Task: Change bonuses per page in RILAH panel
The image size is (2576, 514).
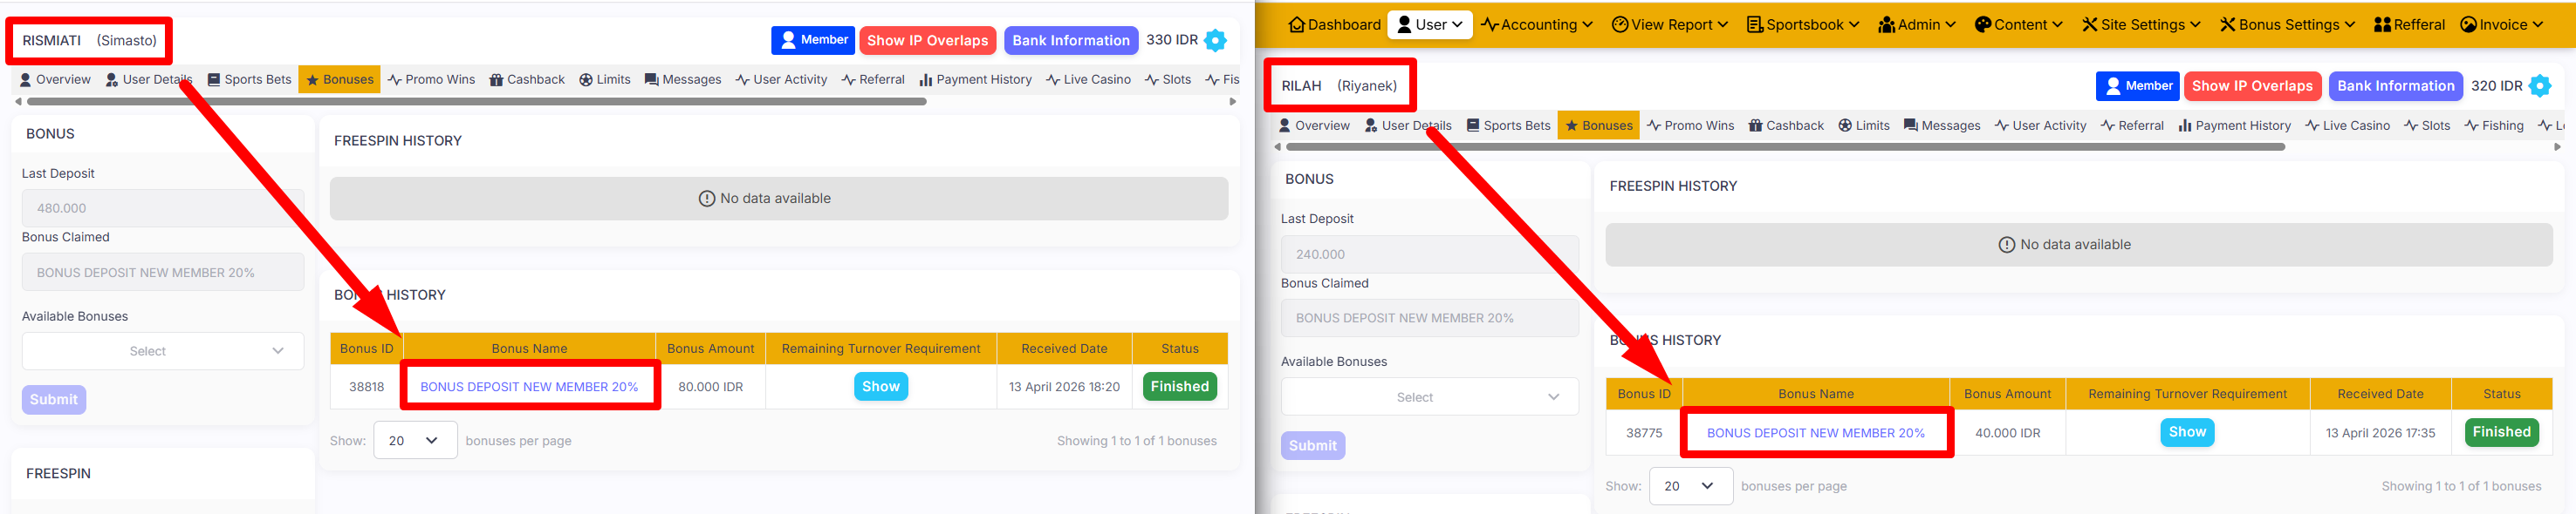Action: point(1691,487)
